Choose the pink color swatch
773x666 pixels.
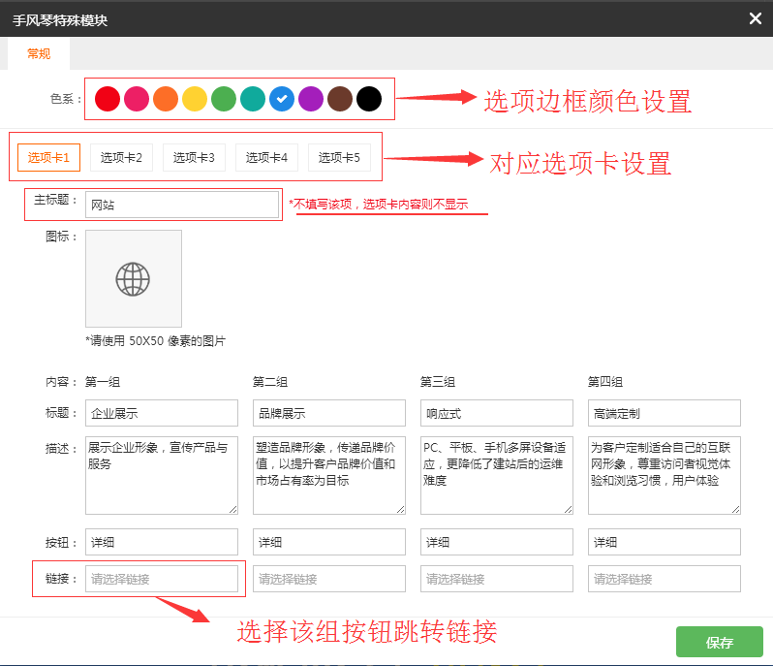tap(137, 99)
